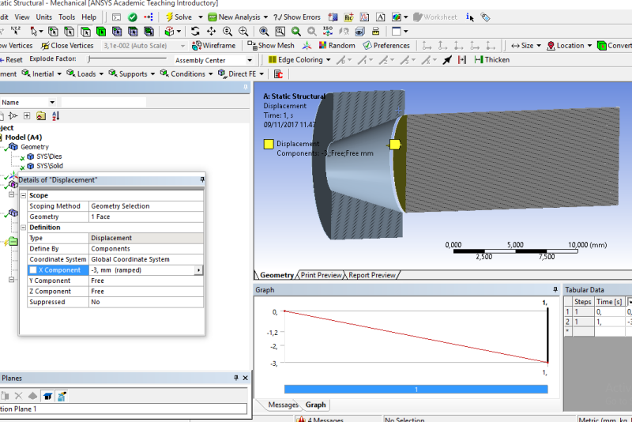
Task: Select the Rotate view tool
Action: (195, 32)
